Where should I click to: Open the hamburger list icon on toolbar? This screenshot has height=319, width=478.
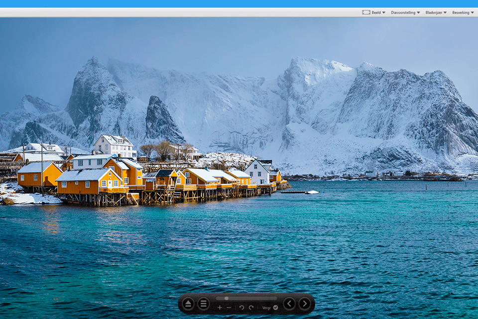203,303
